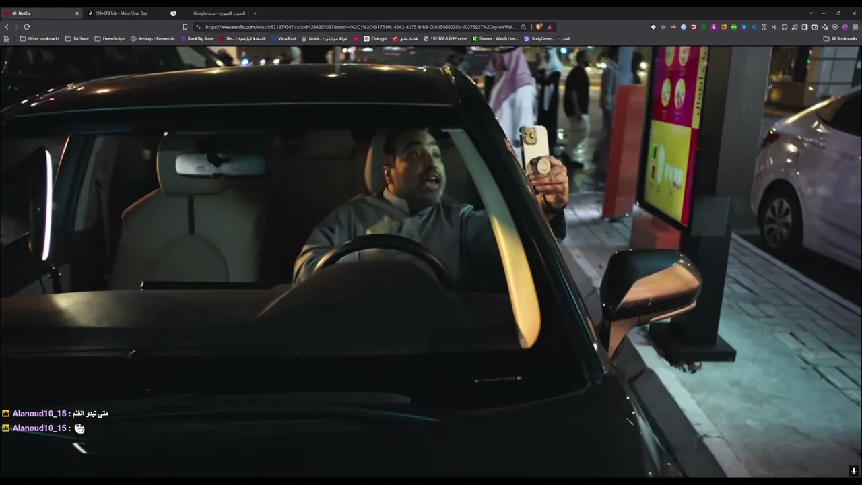The width and height of the screenshot is (862, 485).
Task: Click the netflix.com URL address field
Action: 360,27
